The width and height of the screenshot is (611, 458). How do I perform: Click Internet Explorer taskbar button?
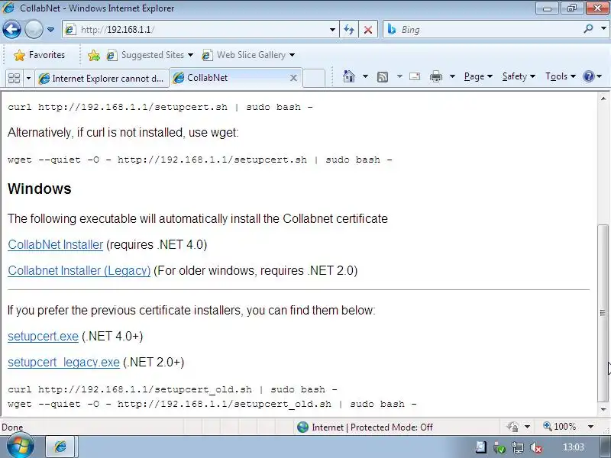[60, 447]
